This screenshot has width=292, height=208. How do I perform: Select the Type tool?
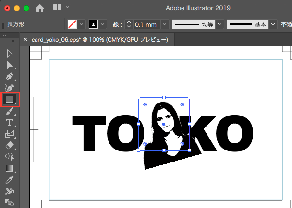pyautogui.click(x=10, y=123)
